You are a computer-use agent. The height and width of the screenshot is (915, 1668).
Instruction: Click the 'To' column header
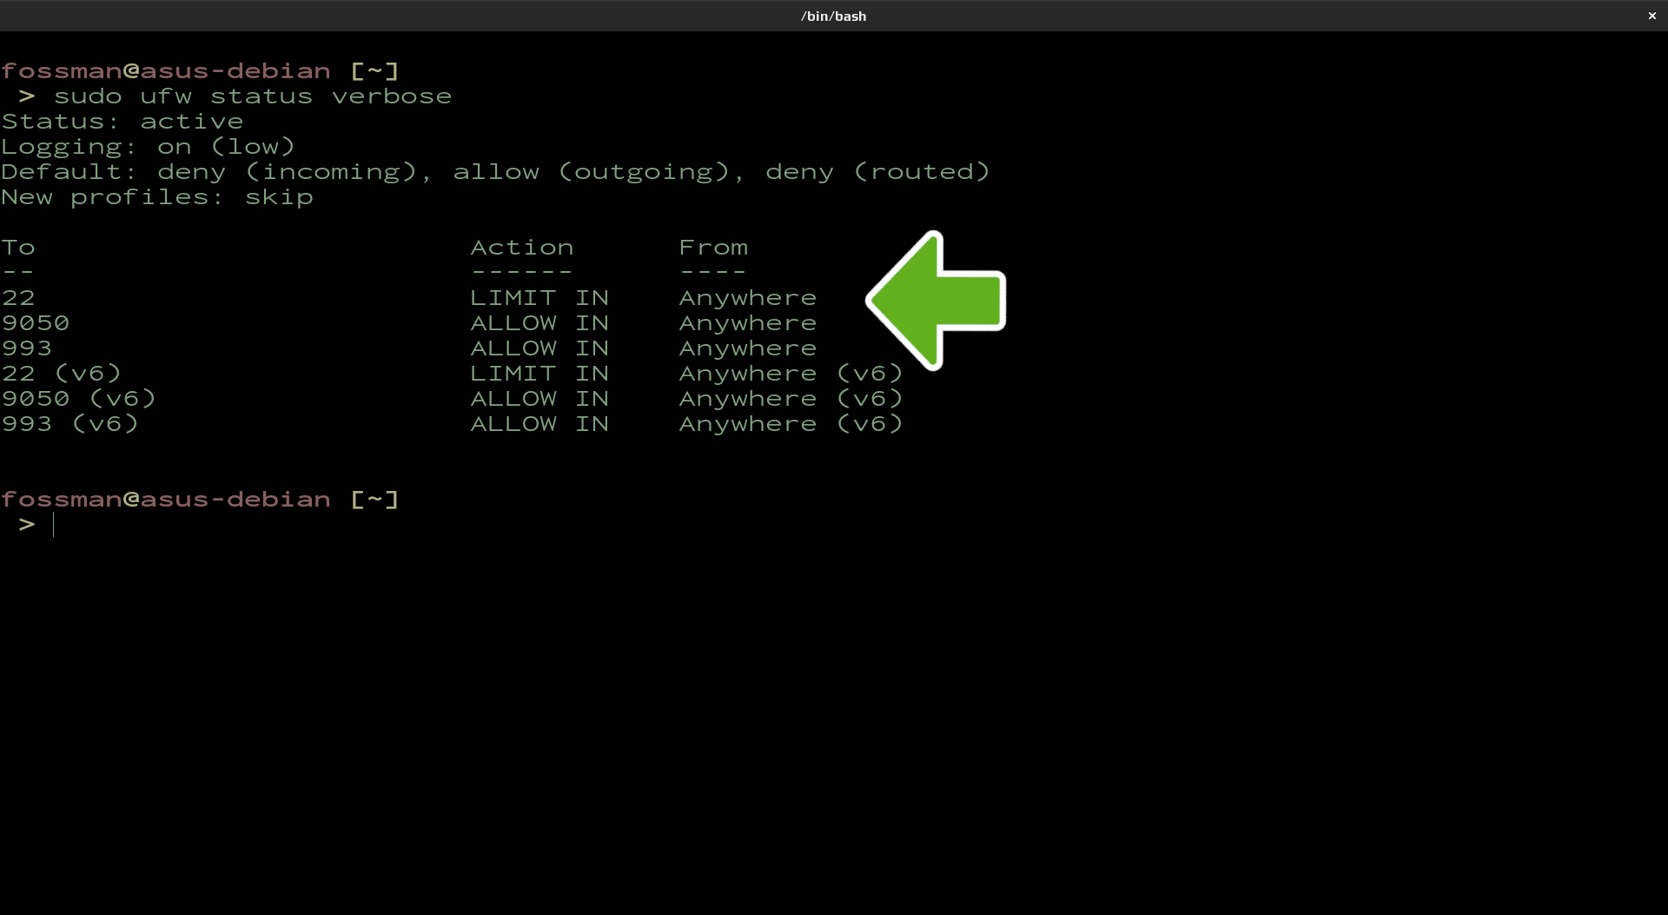click(18, 248)
